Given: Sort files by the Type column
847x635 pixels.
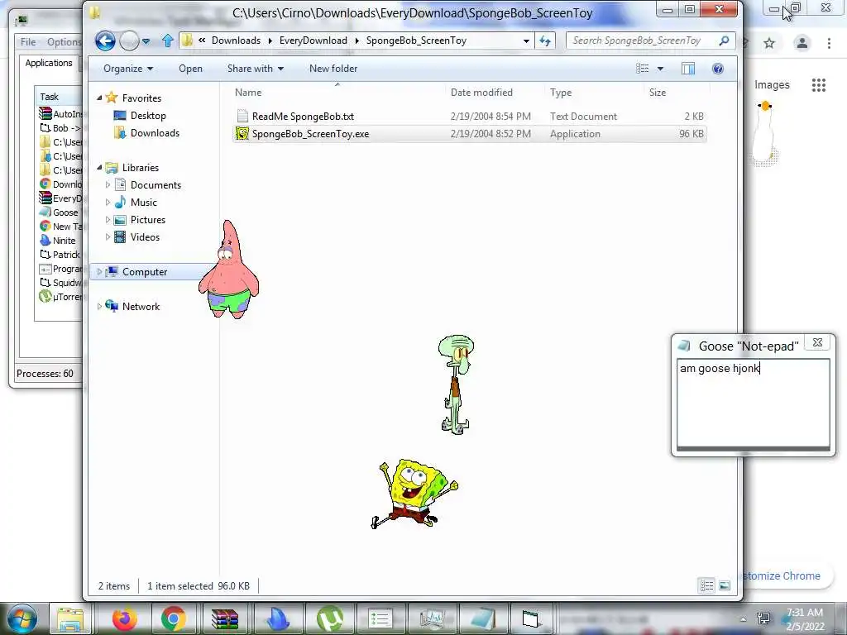Looking at the screenshot, I should pyautogui.click(x=561, y=93).
